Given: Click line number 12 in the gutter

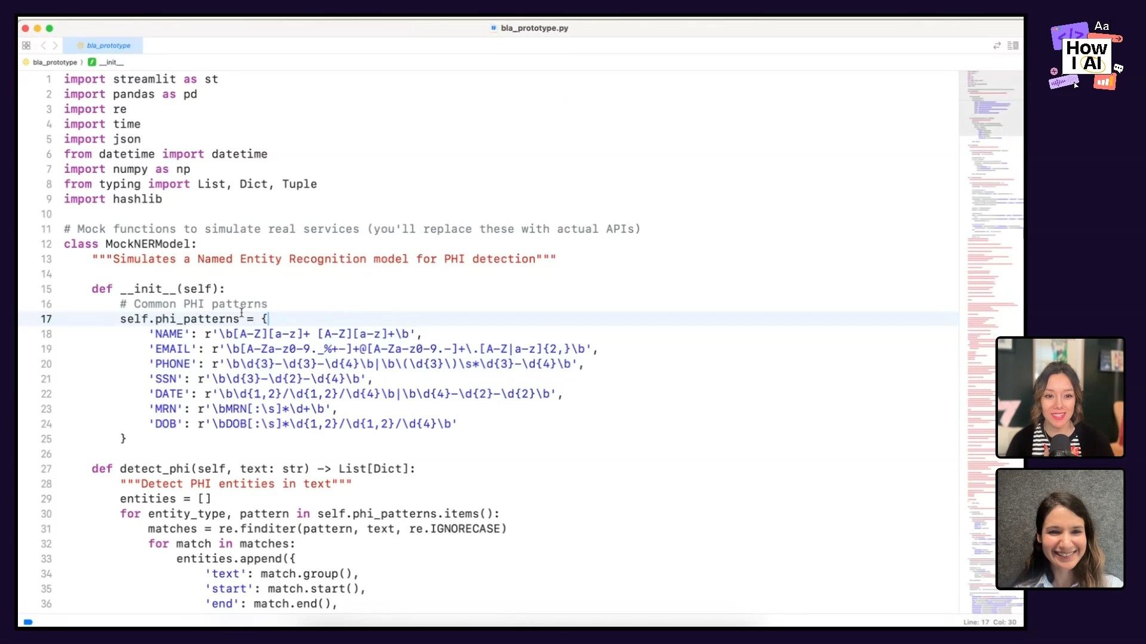Looking at the screenshot, I should [x=47, y=244].
